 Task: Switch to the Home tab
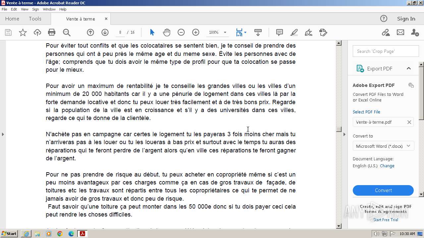pyautogui.click(x=12, y=19)
